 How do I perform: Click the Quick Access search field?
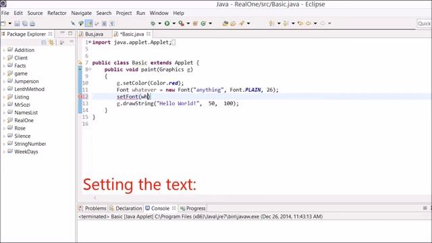click(424, 24)
